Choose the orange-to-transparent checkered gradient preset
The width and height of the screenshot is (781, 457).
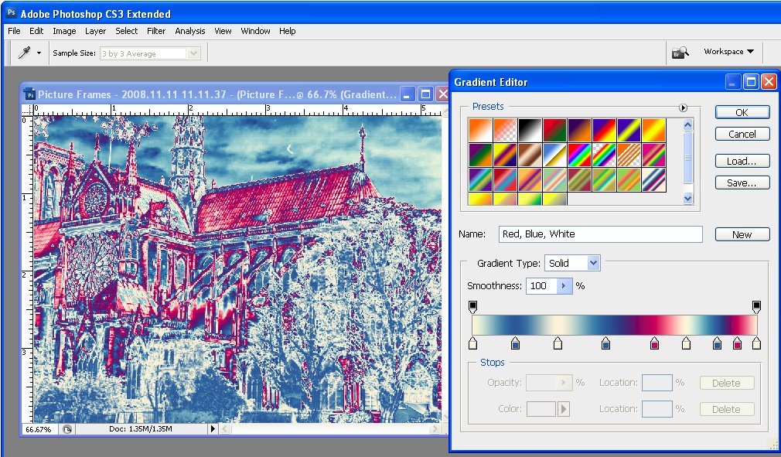[505, 130]
